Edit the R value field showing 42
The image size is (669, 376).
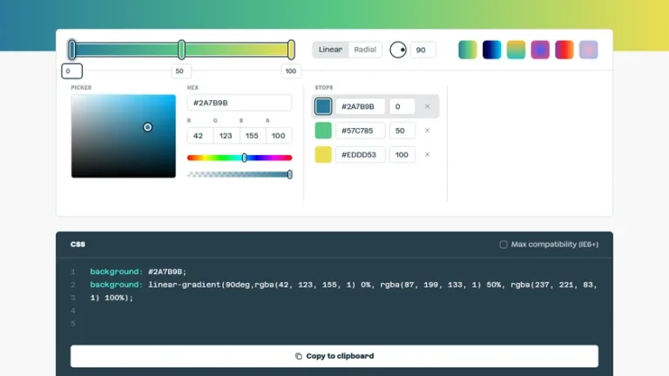pyautogui.click(x=200, y=136)
